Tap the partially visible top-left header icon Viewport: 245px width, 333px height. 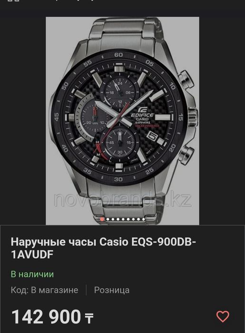pos(13,1)
